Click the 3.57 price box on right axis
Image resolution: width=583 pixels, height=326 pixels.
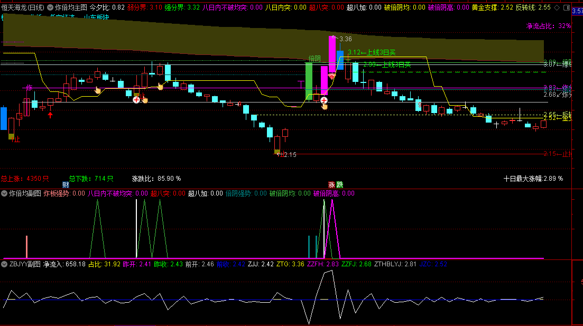[x=577, y=12]
